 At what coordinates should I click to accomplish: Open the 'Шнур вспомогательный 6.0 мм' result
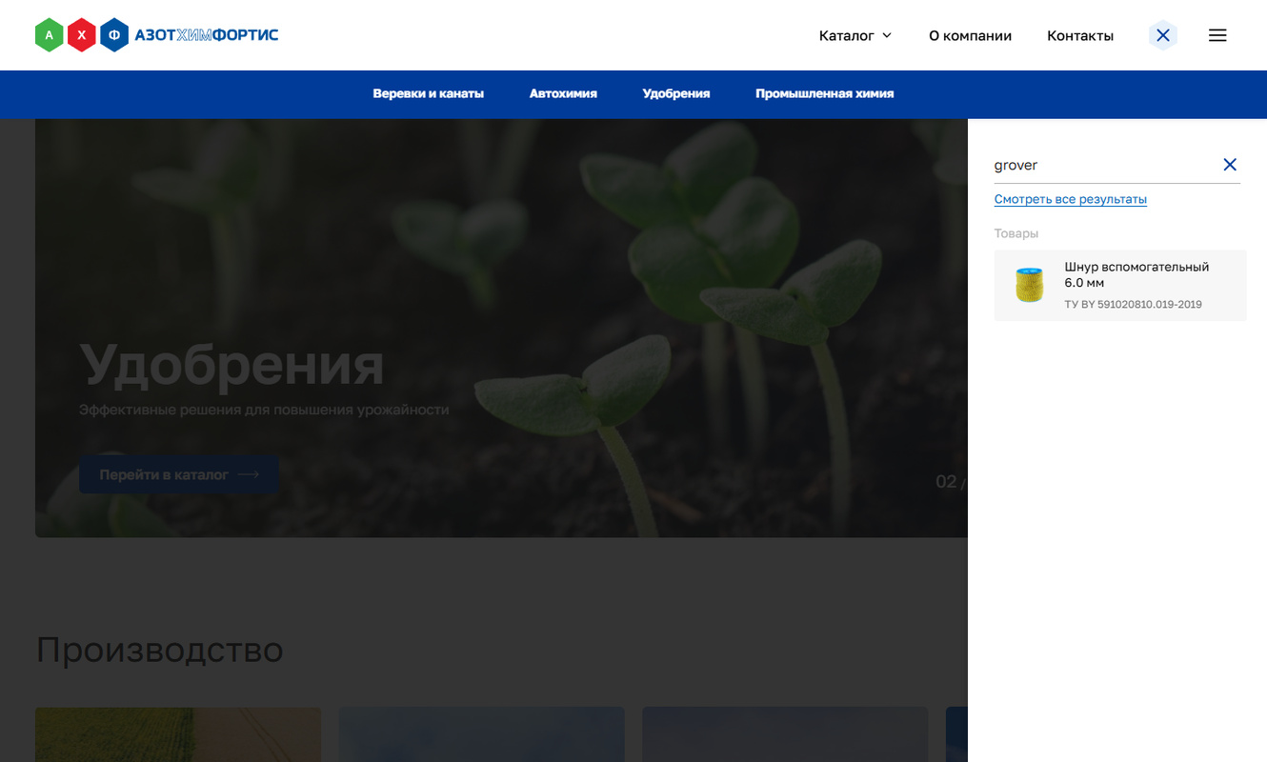coord(1120,285)
